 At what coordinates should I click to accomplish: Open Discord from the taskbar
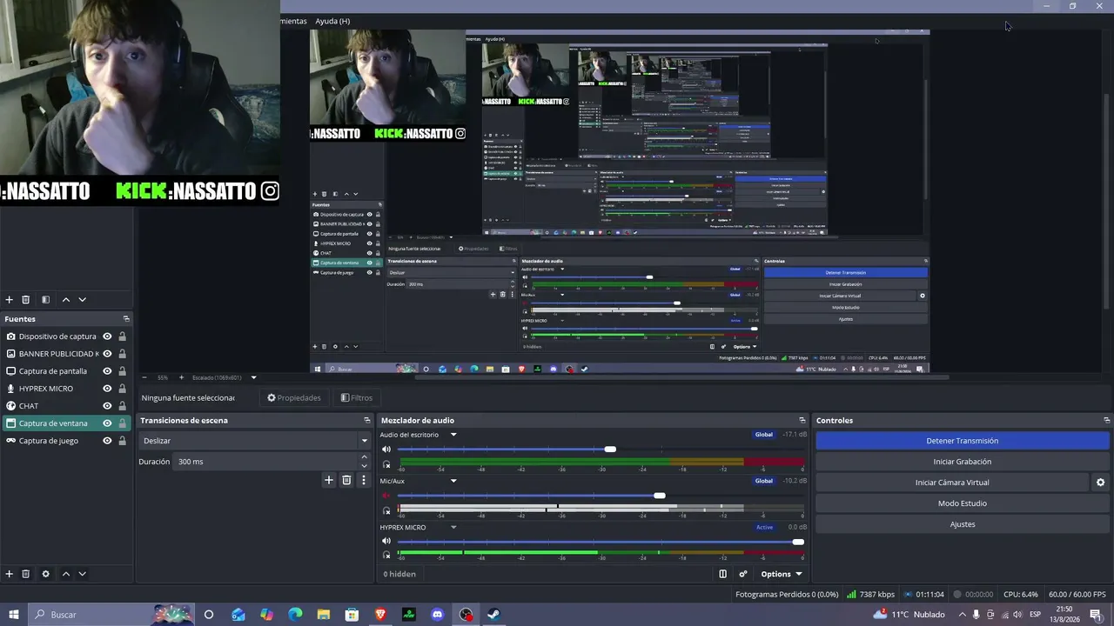click(x=438, y=615)
